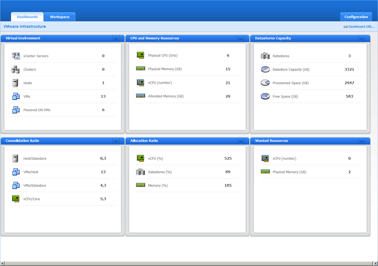Click the vCPU (number) icon in CPU and Memory Resources
This screenshot has width=378, height=266.
[x=140, y=83]
